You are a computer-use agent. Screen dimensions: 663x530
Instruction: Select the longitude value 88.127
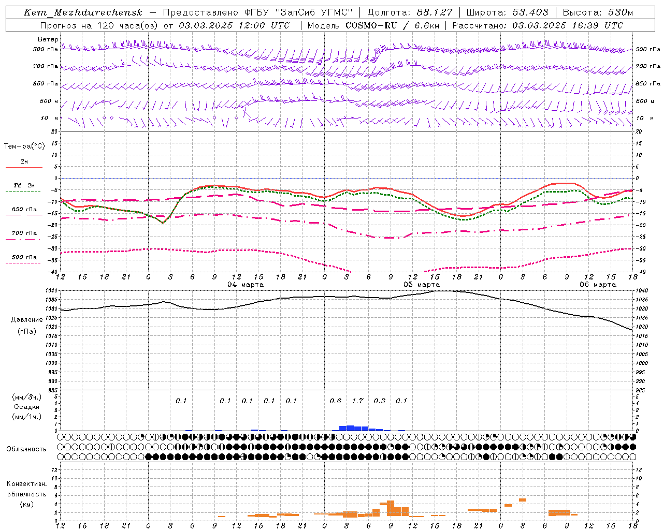pyautogui.click(x=435, y=12)
